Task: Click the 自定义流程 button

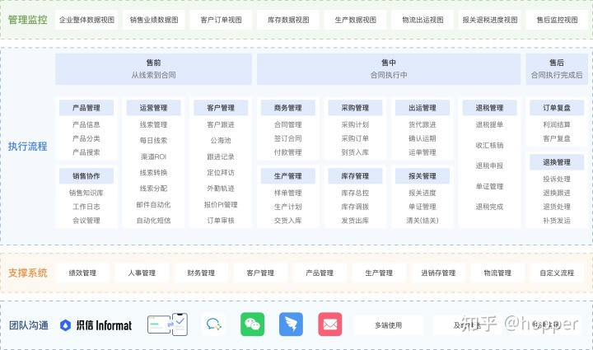Action: [557, 273]
